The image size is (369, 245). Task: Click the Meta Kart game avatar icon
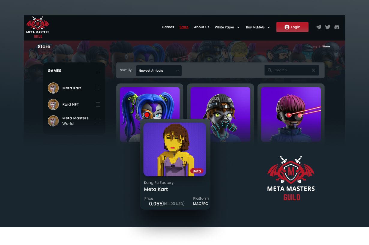(x=53, y=88)
